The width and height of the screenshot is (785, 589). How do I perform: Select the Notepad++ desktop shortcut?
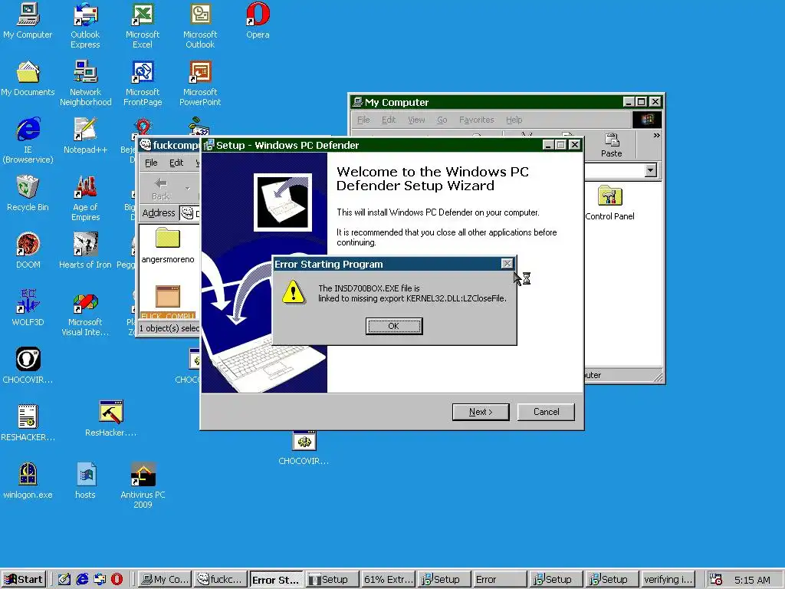point(86,136)
